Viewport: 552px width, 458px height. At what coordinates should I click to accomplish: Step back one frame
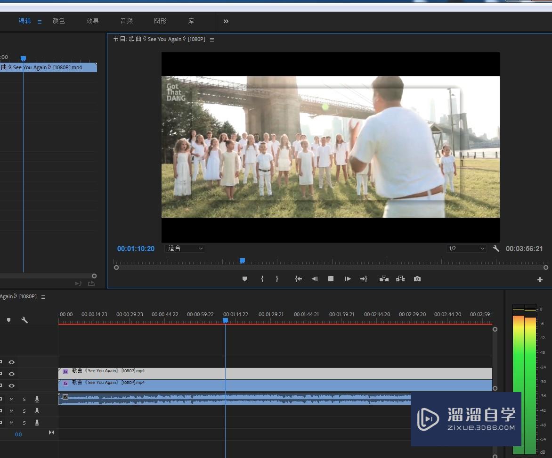pyautogui.click(x=314, y=278)
